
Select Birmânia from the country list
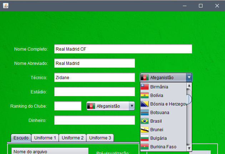click(164, 87)
